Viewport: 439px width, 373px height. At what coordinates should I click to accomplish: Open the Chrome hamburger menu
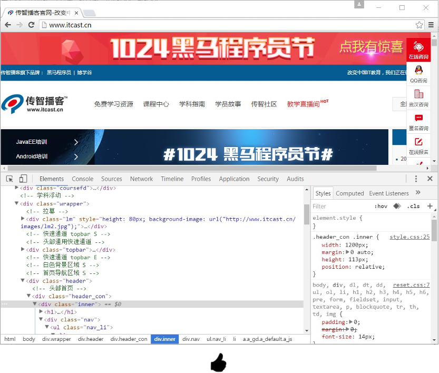[431, 25]
